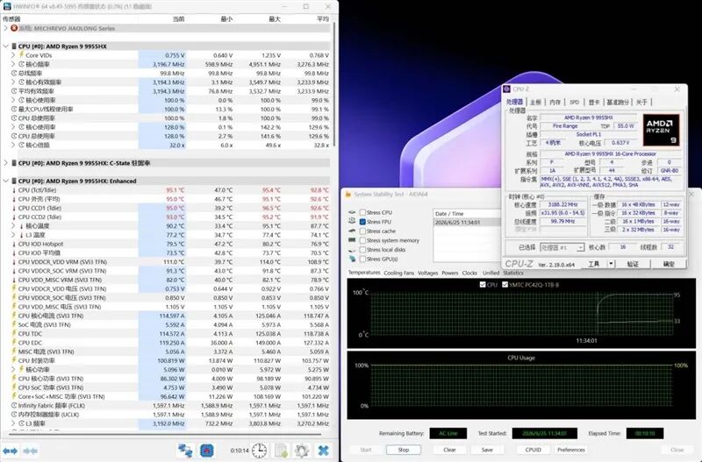Click the 当前 column header in HWiNFO
This screenshot has height=462, width=702.
coord(178,18)
